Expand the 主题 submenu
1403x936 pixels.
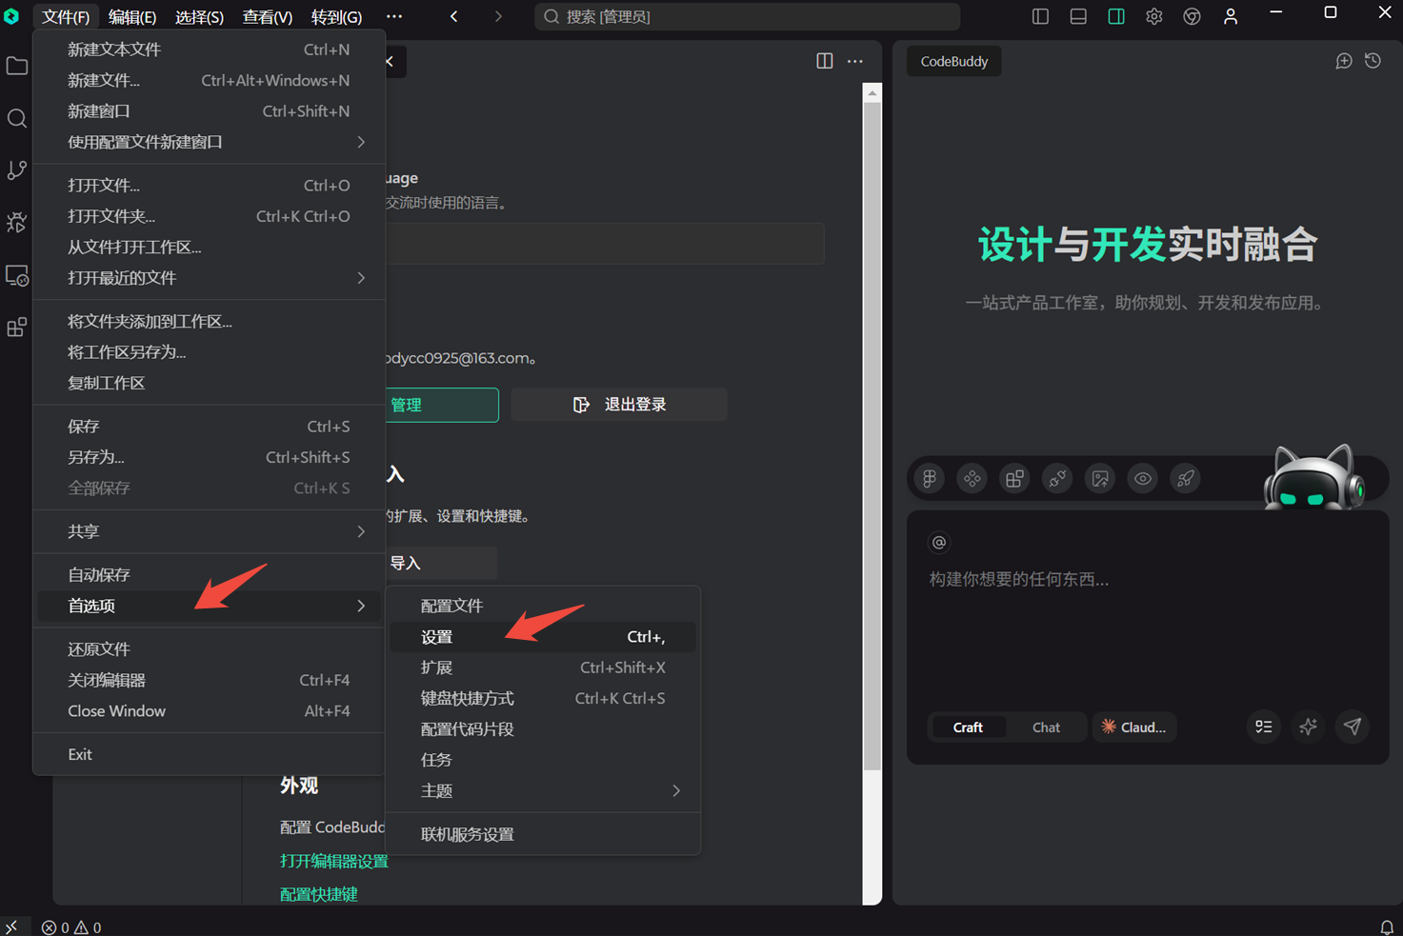pos(543,791)
